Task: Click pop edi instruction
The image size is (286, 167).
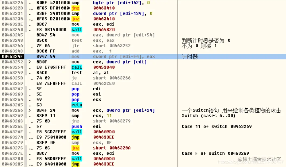Action: pyautogui.click(x=86, y=89)
